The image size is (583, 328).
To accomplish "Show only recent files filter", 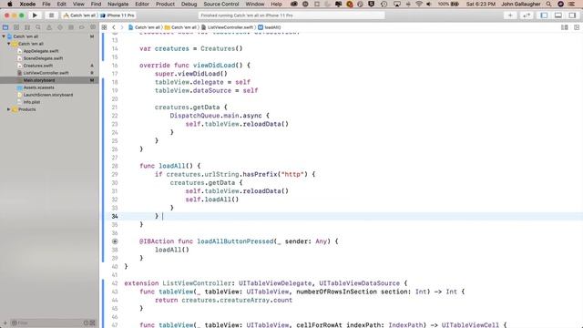I will pyautogui.click(x=86, y=323).
